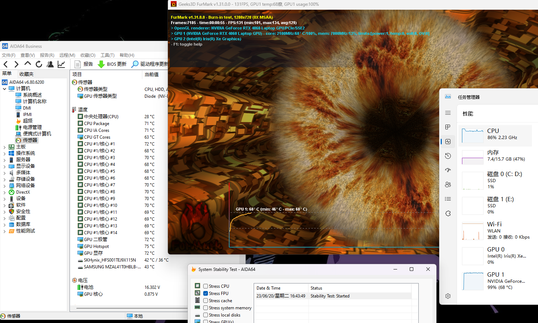Open Task Manager hamburger navigation icon

pyautogui.click(x=448, y=113)
